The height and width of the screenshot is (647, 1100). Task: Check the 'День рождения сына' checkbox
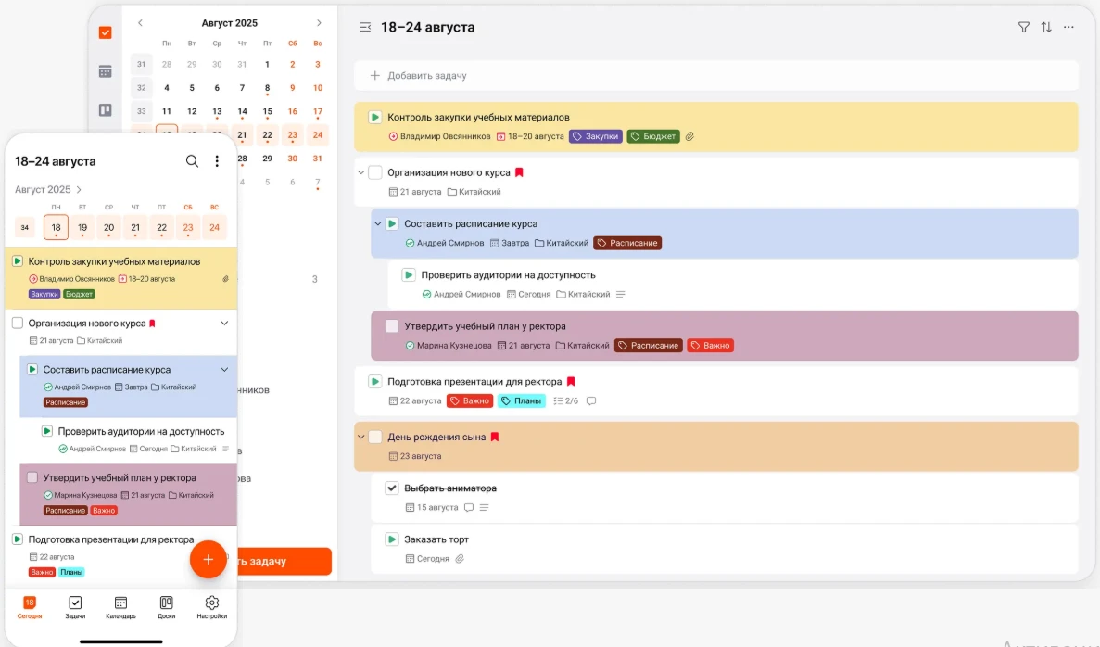(x=375, y=437)
